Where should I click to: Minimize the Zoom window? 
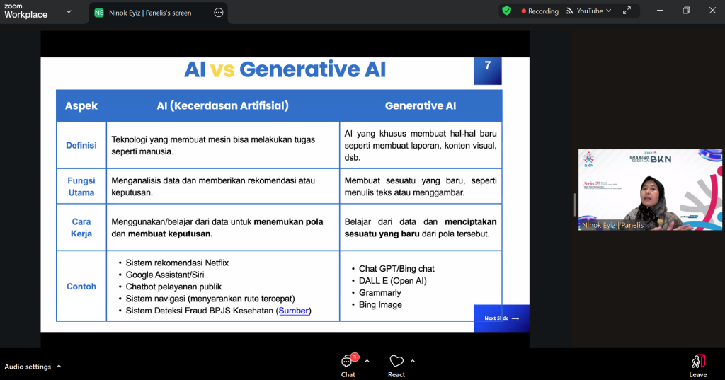(660, 11)
